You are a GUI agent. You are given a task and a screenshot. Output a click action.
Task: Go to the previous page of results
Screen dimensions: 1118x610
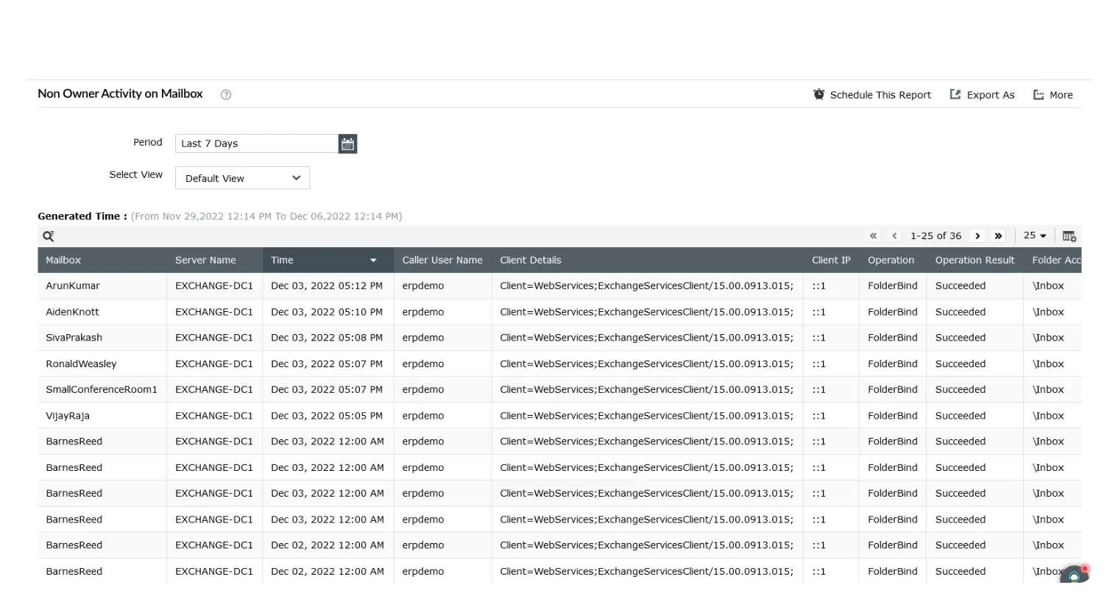coord(894,236)
